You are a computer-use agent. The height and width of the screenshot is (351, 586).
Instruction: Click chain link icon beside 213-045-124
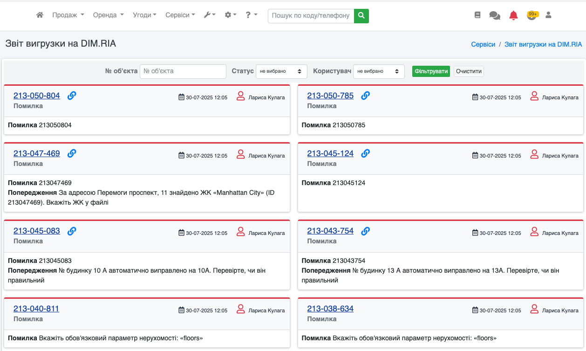coord(366,153)
